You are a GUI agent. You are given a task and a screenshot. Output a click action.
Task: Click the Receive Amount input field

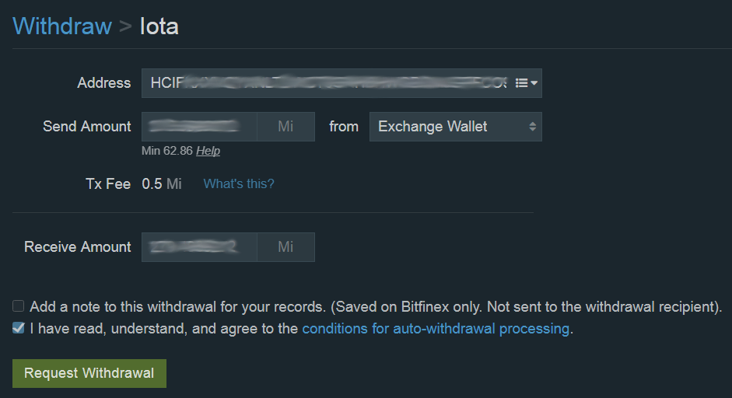(x=199, y=247)
